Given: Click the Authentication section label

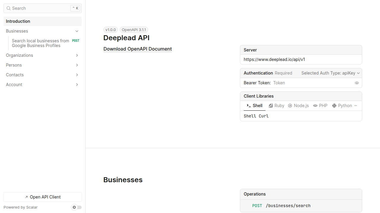Looking at the screenshot, I should point(258,73).
